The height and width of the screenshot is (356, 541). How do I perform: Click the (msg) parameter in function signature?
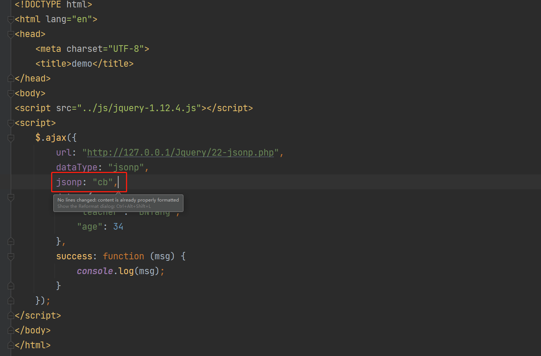(x=162, y=256)
